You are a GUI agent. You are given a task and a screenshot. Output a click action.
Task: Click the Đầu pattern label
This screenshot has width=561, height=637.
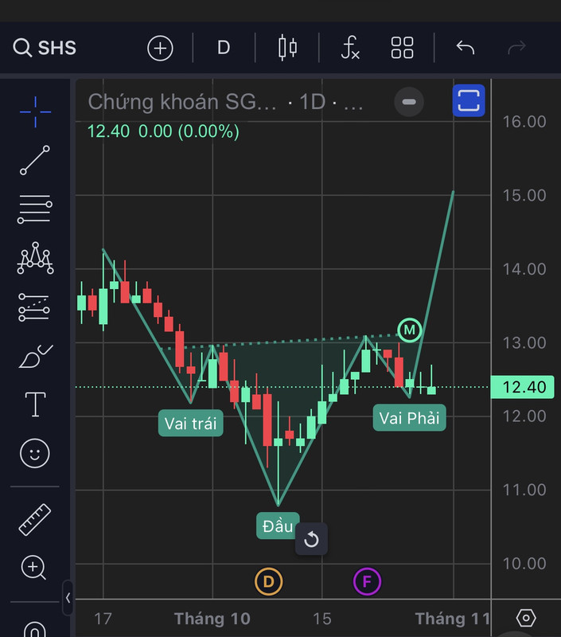pos(278,526)
